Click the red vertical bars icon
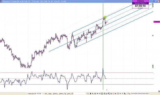Viewport: 160px width, 95px height. [113, 93]
